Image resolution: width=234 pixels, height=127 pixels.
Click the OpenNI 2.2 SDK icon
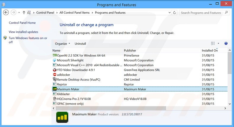click(55, 55)
